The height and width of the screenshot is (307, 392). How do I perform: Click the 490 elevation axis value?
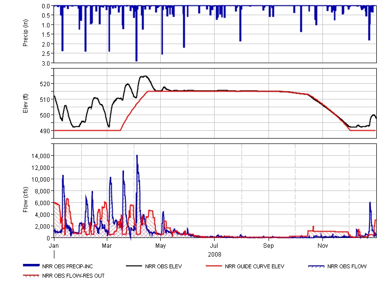[45, 131]
